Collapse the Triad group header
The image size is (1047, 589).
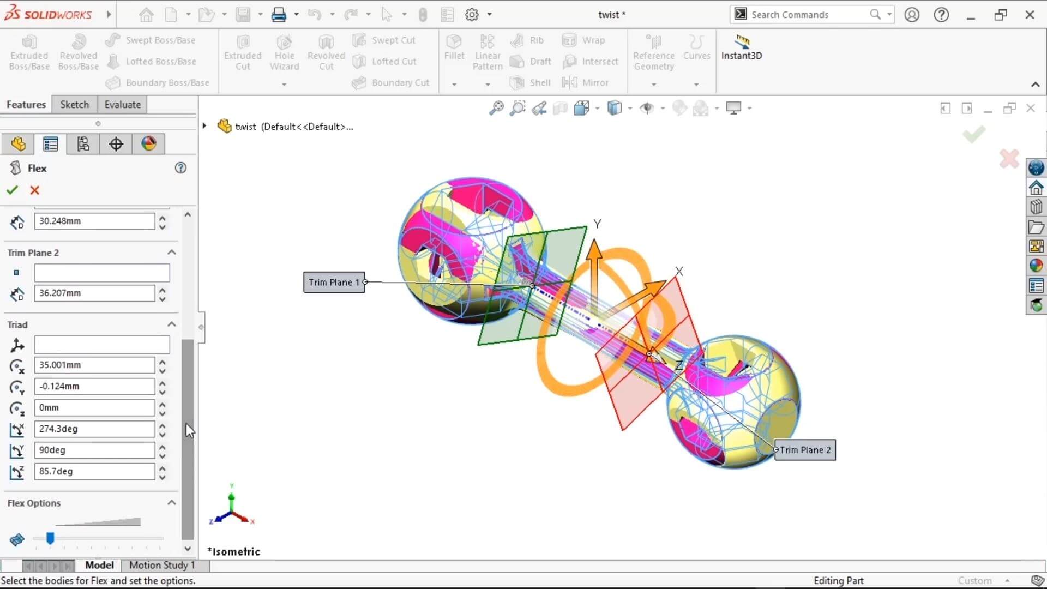tap(171, 324)
